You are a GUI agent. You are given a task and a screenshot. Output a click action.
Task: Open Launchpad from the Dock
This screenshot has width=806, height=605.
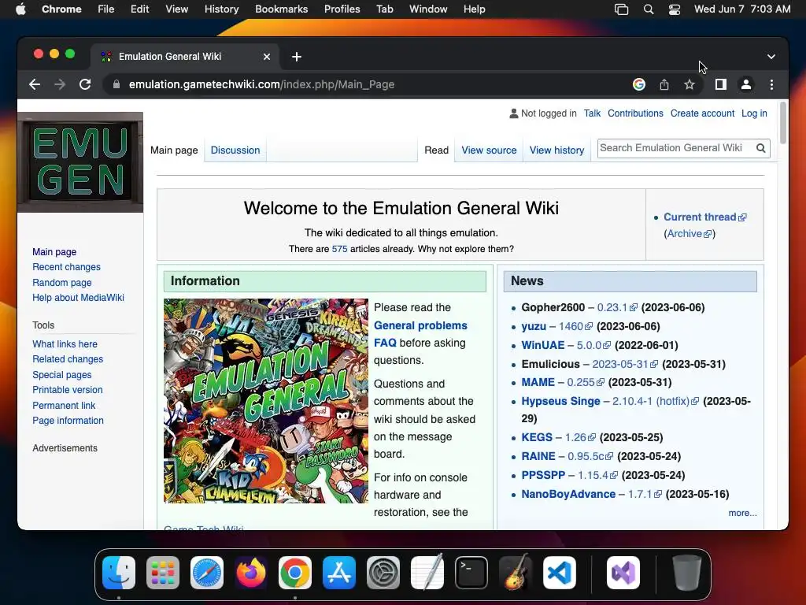(163, 573)
